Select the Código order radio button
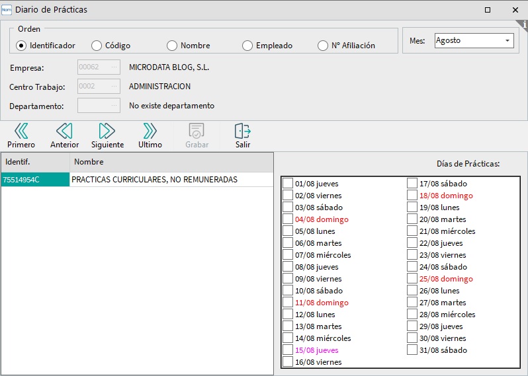The height and width of the screenshot is (376, 528). point(97,46)
